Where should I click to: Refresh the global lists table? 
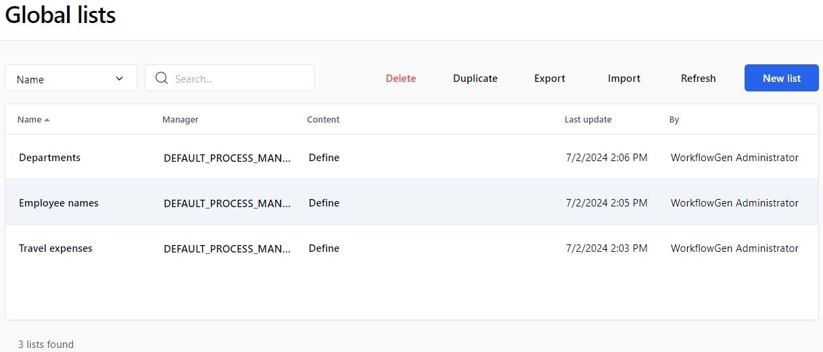point(698,79)
